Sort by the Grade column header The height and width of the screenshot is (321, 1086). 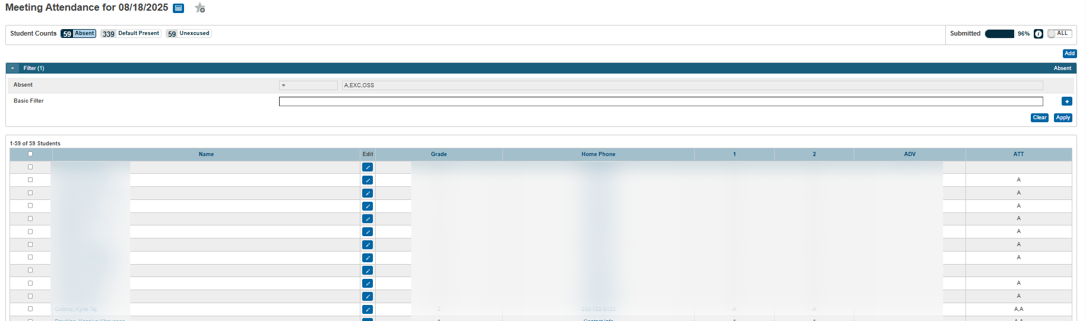(x=439, y=154)
